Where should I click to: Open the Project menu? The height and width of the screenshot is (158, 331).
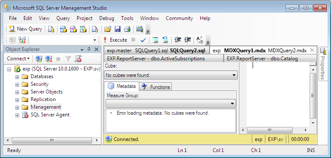(x=85, y=18)
